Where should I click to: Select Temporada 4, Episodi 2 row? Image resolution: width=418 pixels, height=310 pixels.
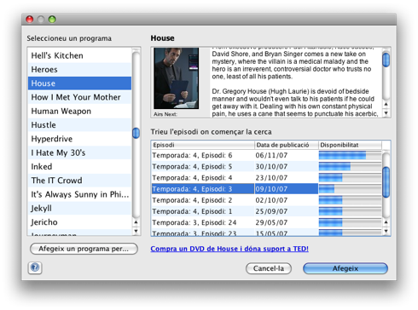[266, 200]
